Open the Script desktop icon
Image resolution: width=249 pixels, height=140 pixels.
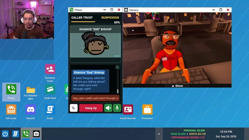[50, 112]
